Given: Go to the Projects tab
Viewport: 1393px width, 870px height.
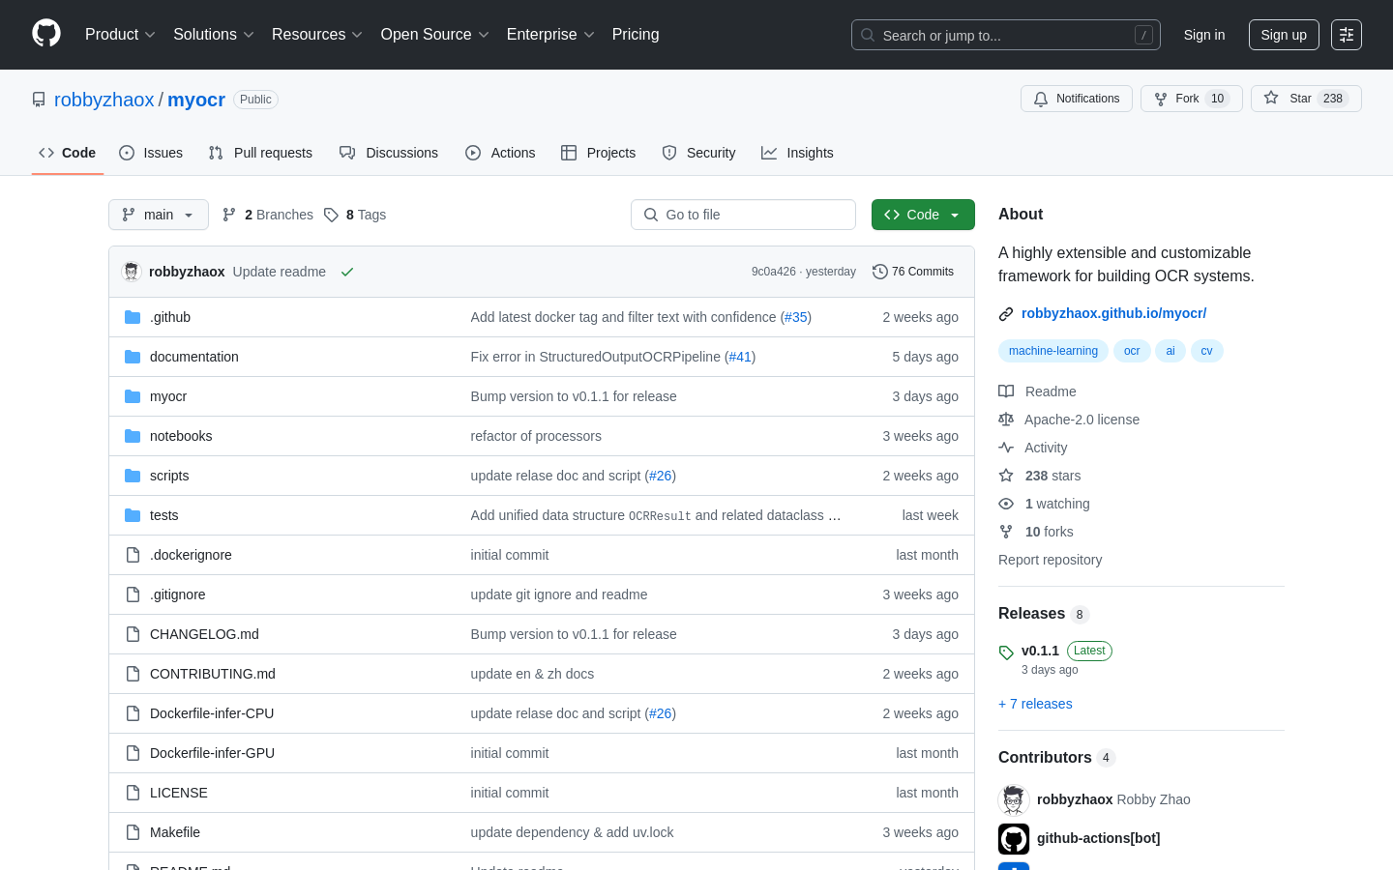Looking at the screenshot, I should point(599,153).
